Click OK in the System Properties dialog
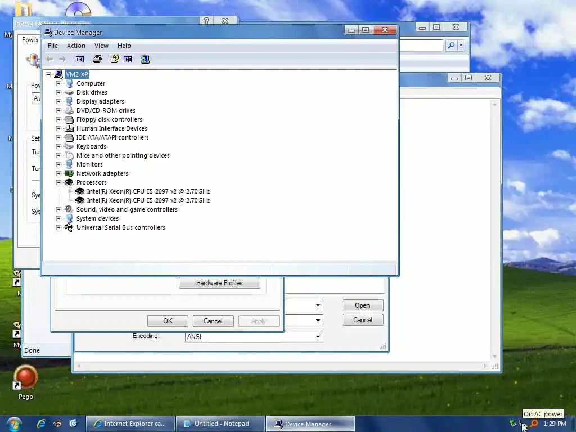Image resolution: width=576 pixels, height=432 pixels. pyautogui.click(x=168, y=321)
